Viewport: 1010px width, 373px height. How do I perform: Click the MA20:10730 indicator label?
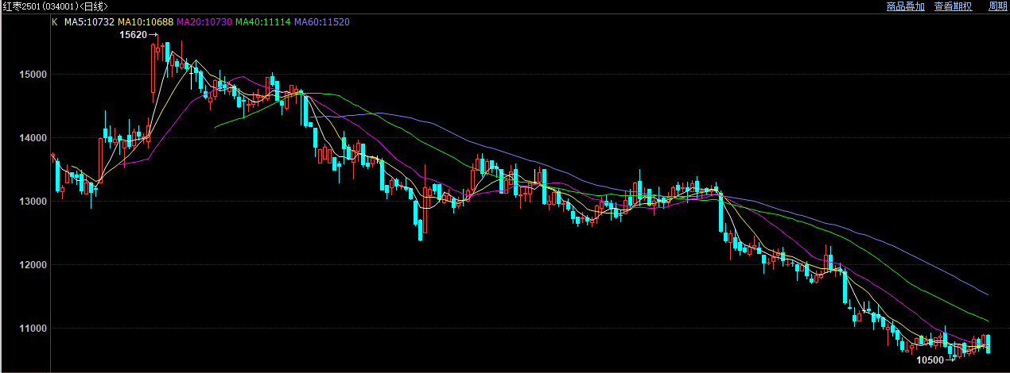204,22
